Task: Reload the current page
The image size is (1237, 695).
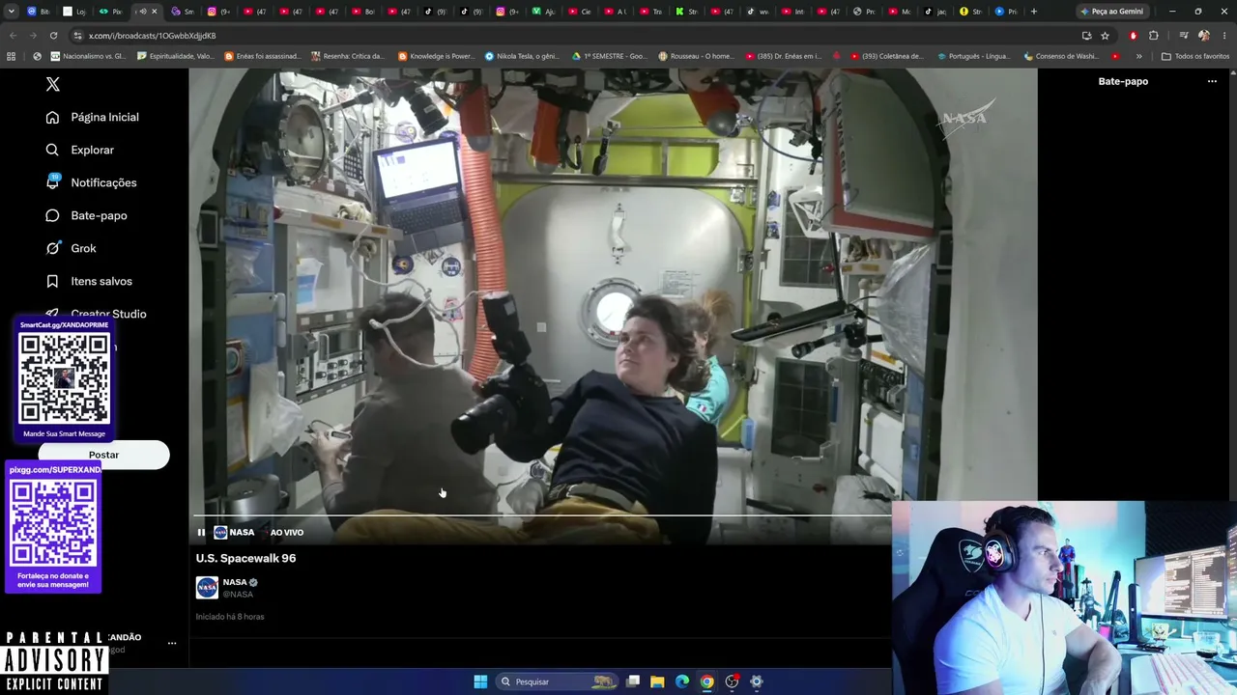Action: click(53, 36)
